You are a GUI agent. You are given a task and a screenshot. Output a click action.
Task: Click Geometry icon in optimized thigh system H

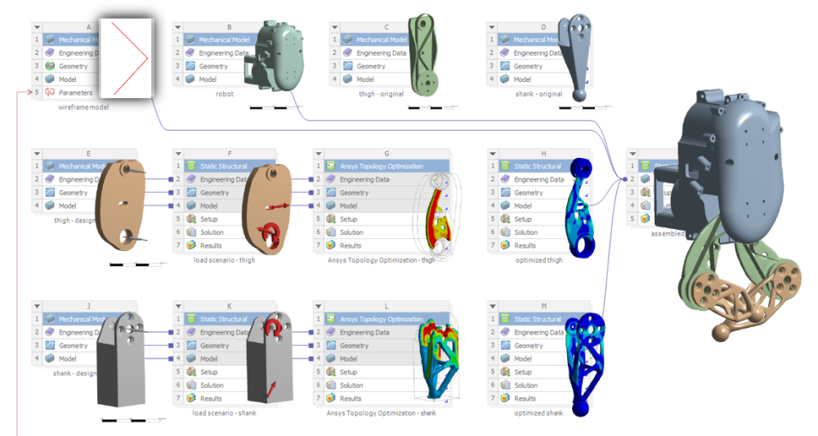(x=504, y=193)
